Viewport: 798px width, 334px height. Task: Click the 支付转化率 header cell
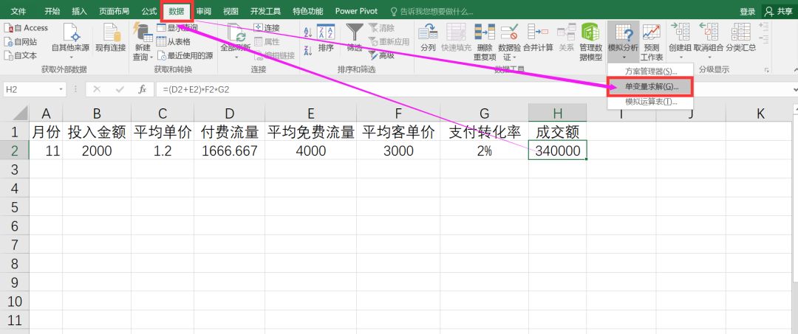click(x=485, y=132)
